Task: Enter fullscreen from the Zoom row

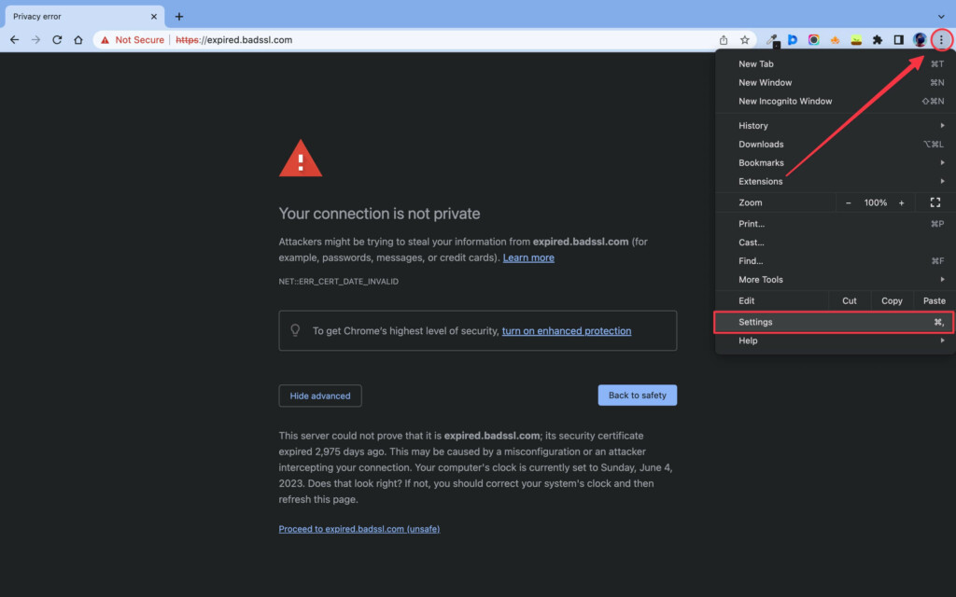Action: coord(935,202)
